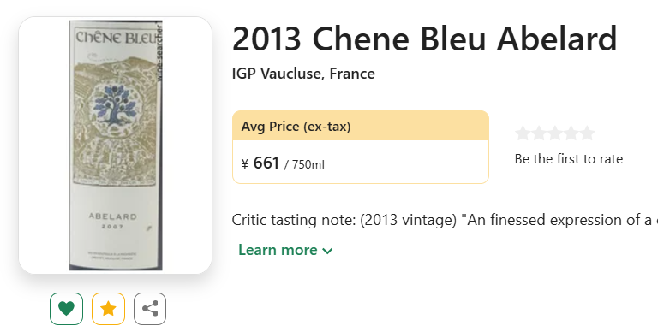
Task: Choose the fourth rating star
Action: [x=571, y=133]
